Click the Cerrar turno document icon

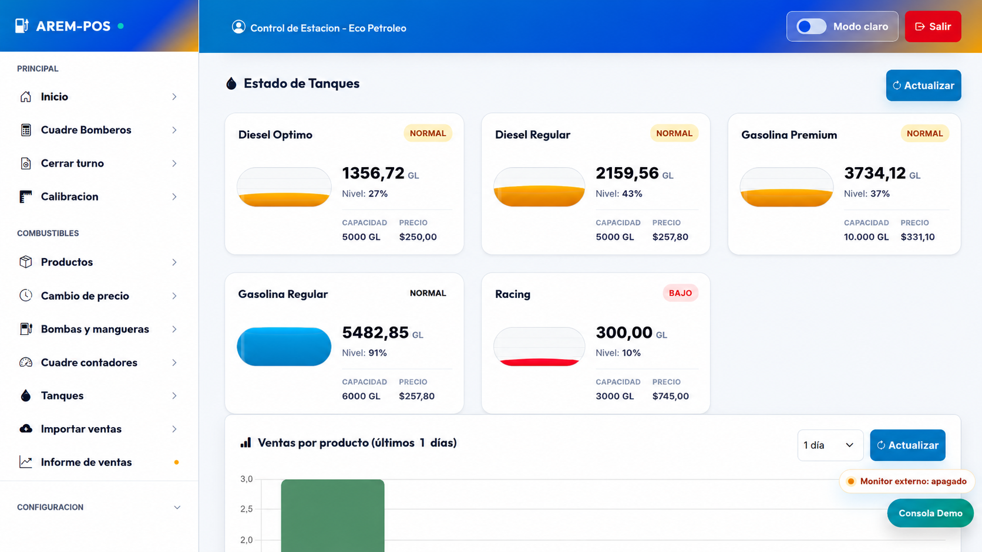click(26, 164)
